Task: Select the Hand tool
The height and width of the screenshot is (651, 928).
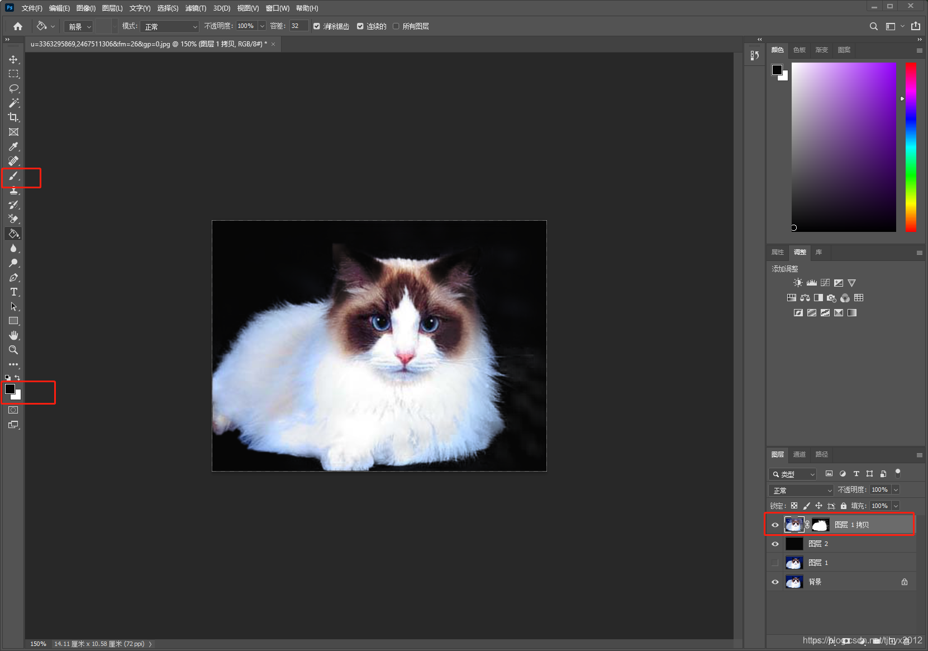Action: [13, 335]
